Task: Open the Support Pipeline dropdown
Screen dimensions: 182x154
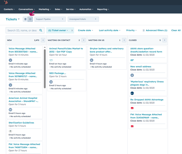Action: point(50,19)
